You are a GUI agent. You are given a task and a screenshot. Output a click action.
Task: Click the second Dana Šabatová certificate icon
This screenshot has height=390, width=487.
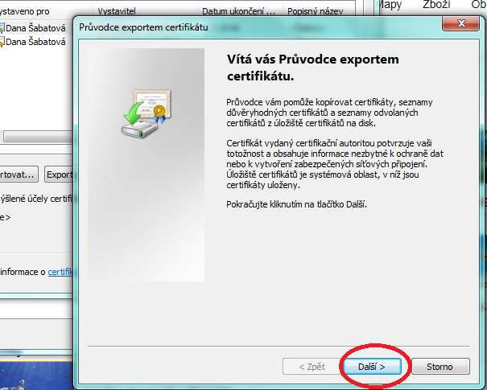(2, 42)
